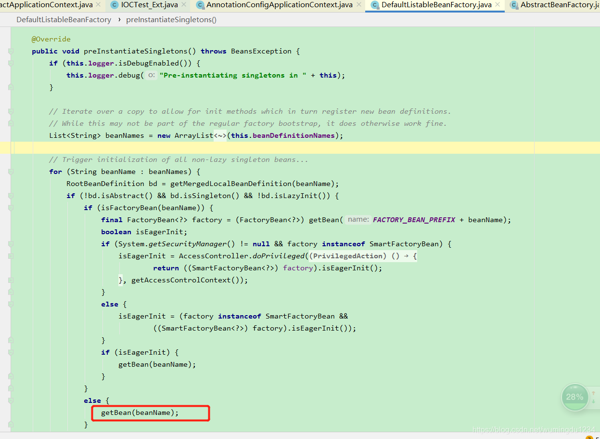
Task: Click the Trigger initialization comment line
Action: click(x=179, y=160)
